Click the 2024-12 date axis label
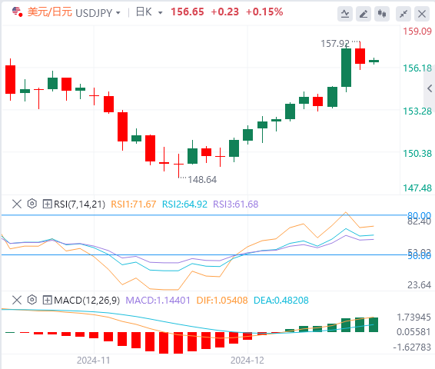Image resolution: width=435 pixels, height=369 pixels. (247, 361)
